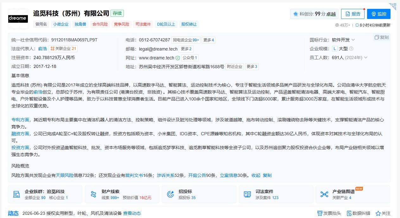Open 线索 999+ link
Viewport: 400px width, 218px height.
(111, 197)
